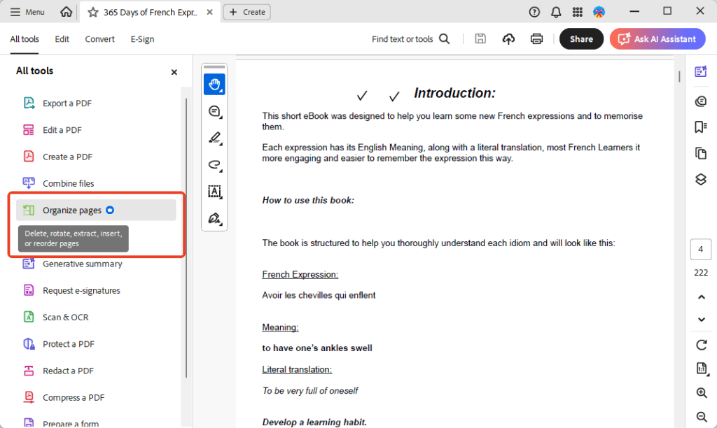
Task: Zoom in on the document
Action: pyautogui.click(x=702, y=392)
